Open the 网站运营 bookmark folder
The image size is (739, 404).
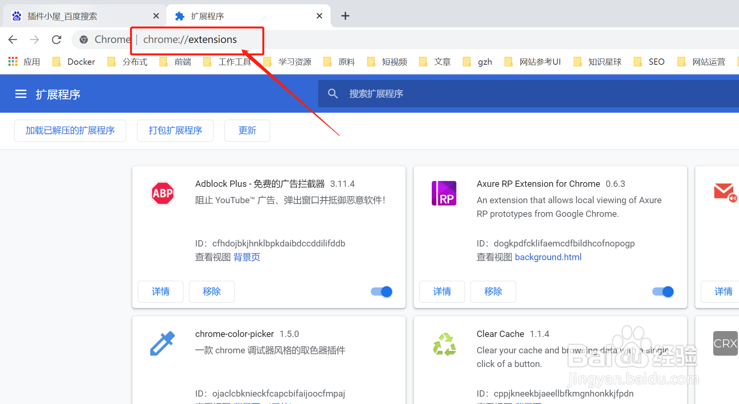tap(701, 62)
